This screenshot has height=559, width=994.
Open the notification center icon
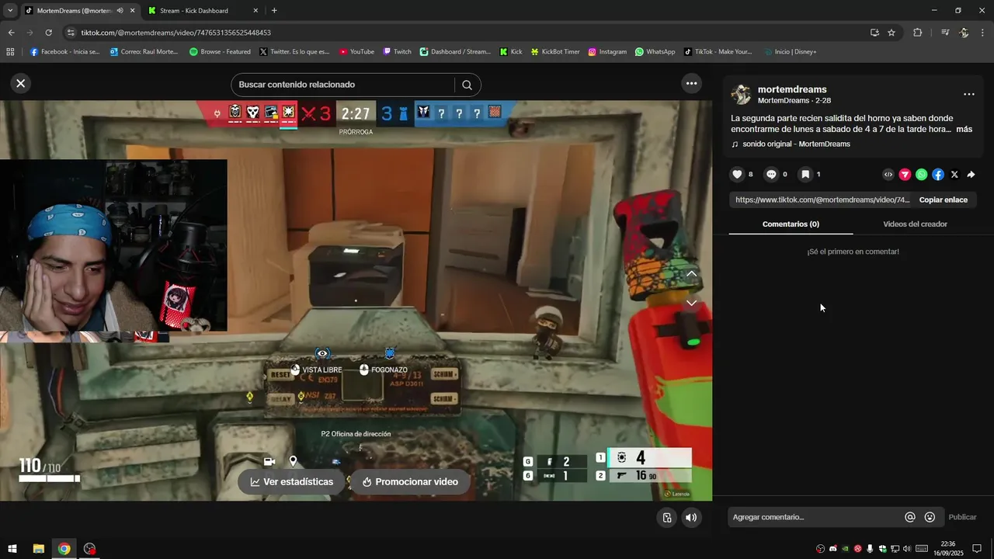click(977, 549)
